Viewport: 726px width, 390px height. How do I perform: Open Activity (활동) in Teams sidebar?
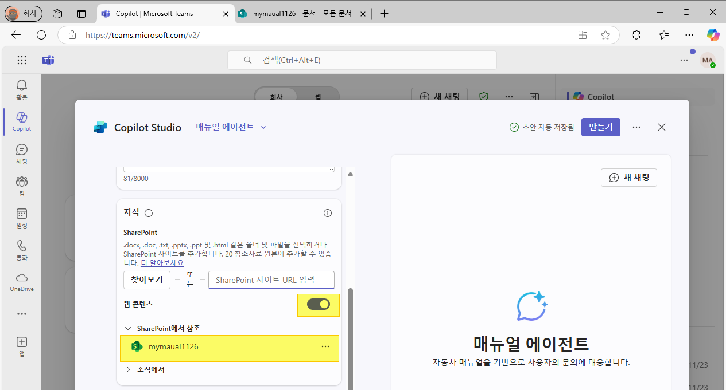click(21, 89)
